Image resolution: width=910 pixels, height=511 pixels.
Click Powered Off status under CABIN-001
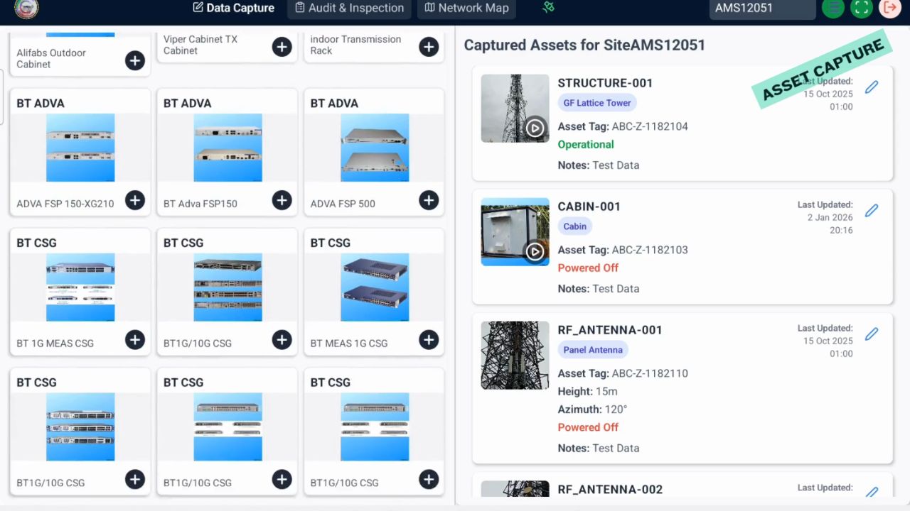[x=588, y=268]
